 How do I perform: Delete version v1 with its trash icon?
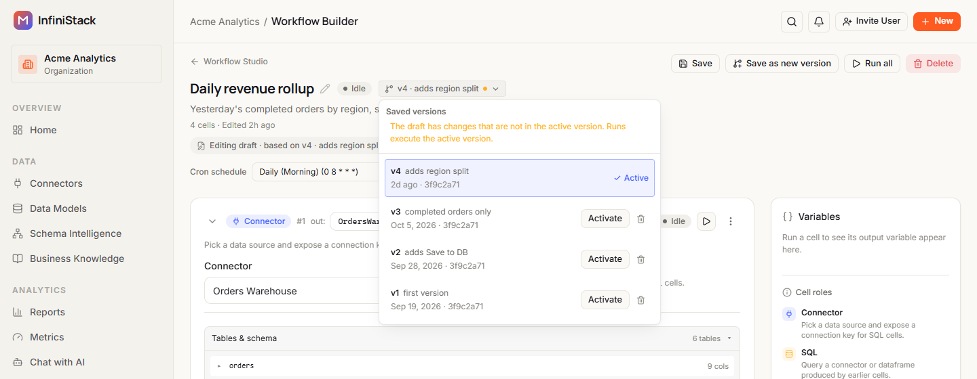pos(640,300)
